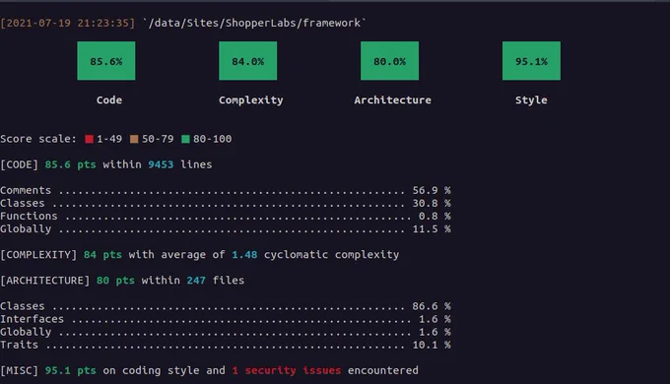Click the tan 50-79 scale swatch
Viewport: 670px width, 384px height.
pyautogui.click(x=134, y=139)
